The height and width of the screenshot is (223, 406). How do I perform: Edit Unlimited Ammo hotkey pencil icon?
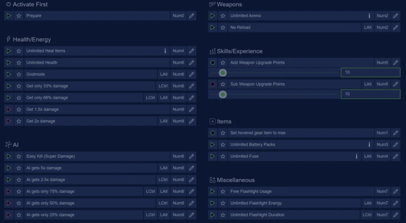[x=395, y=16]
